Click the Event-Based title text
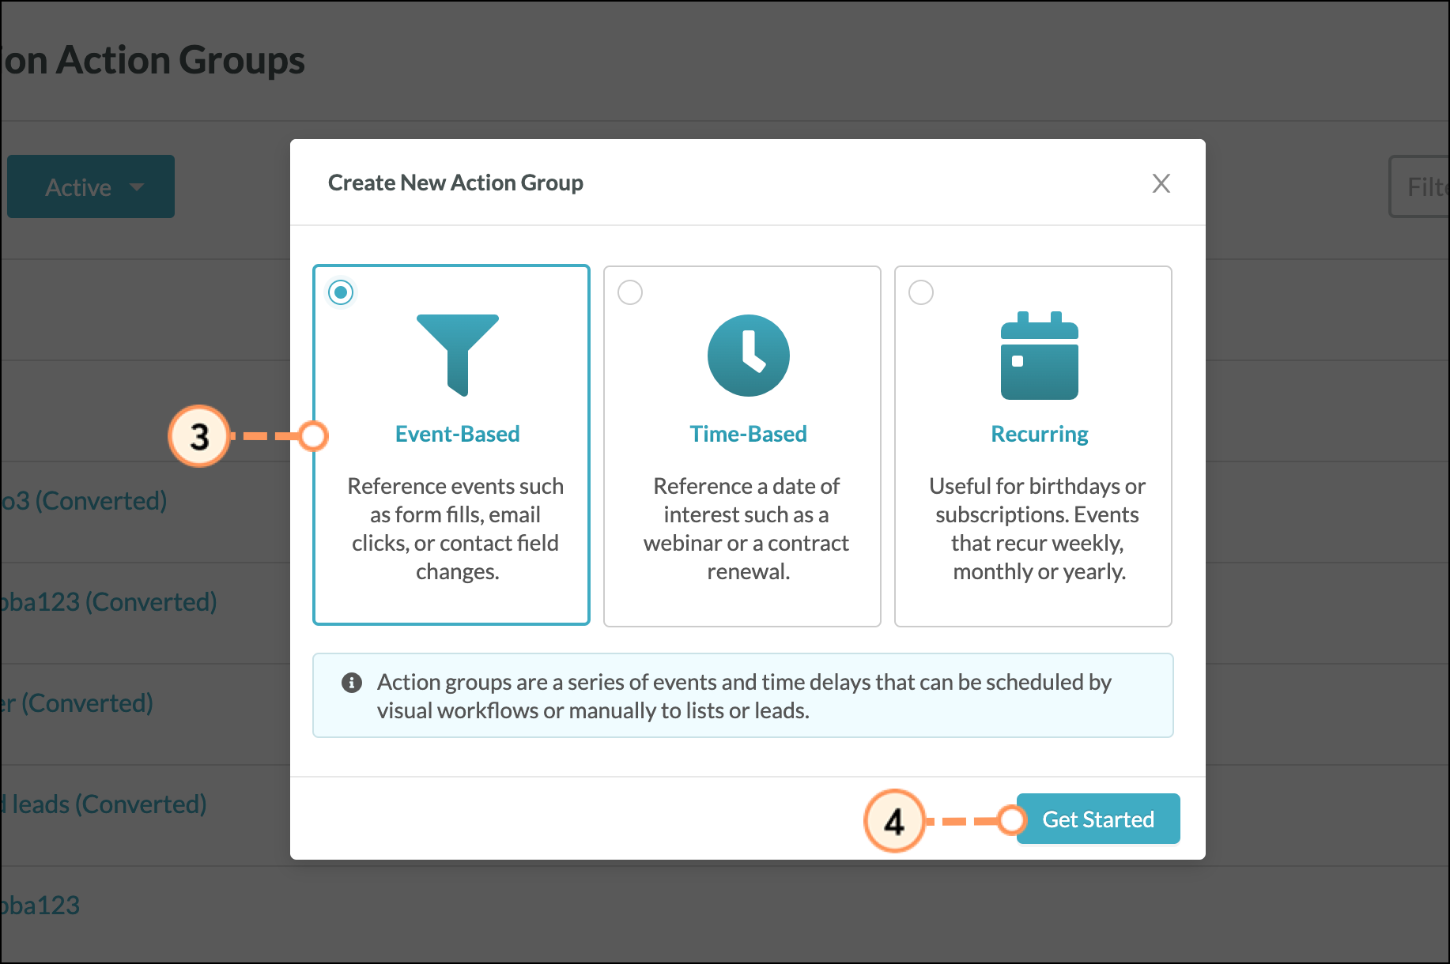Screen dimensions: 1450x964 (458, 434)
